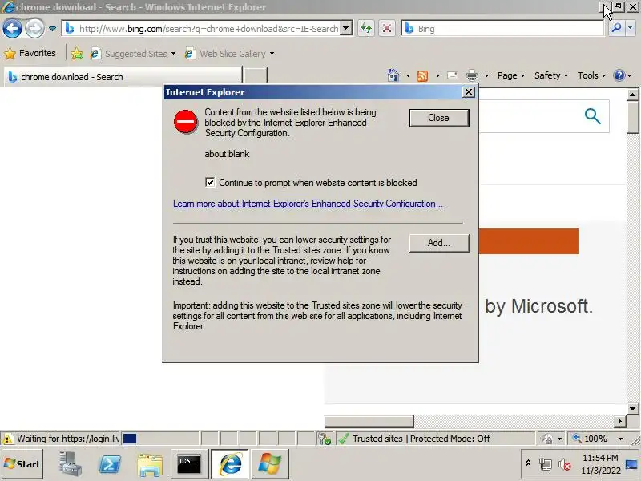Click the Add to Favorites Bar icon
Viewport: 641px width, 481px height.
(x=77, y=53)
